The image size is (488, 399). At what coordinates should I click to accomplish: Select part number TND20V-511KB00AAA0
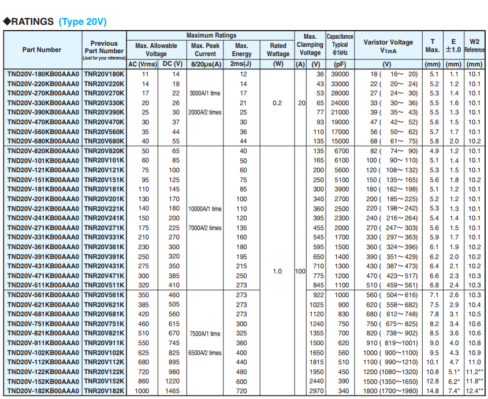pos(43,285)
